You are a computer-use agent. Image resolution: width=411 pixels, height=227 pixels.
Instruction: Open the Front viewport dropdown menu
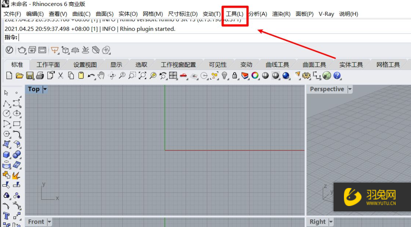[x=49, y=222]
